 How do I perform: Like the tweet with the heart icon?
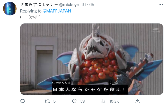pyautogui.click(x=74, y=101)
